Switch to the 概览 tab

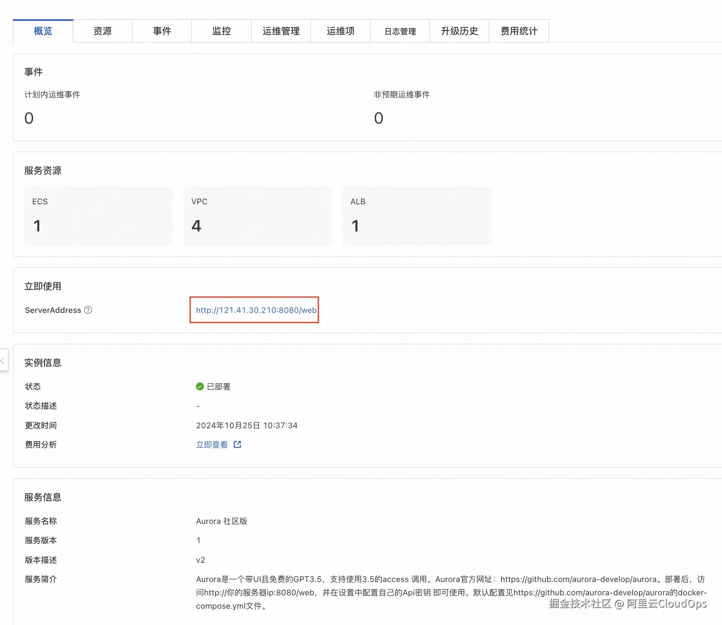coord(43,31)
